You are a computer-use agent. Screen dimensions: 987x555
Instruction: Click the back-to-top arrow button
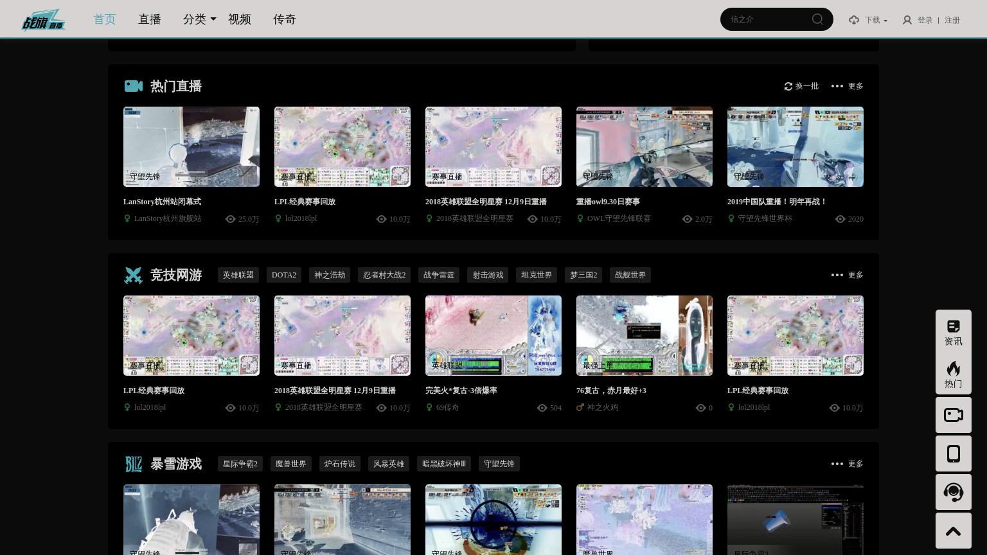pyautogui.click(x=954, y=531)
